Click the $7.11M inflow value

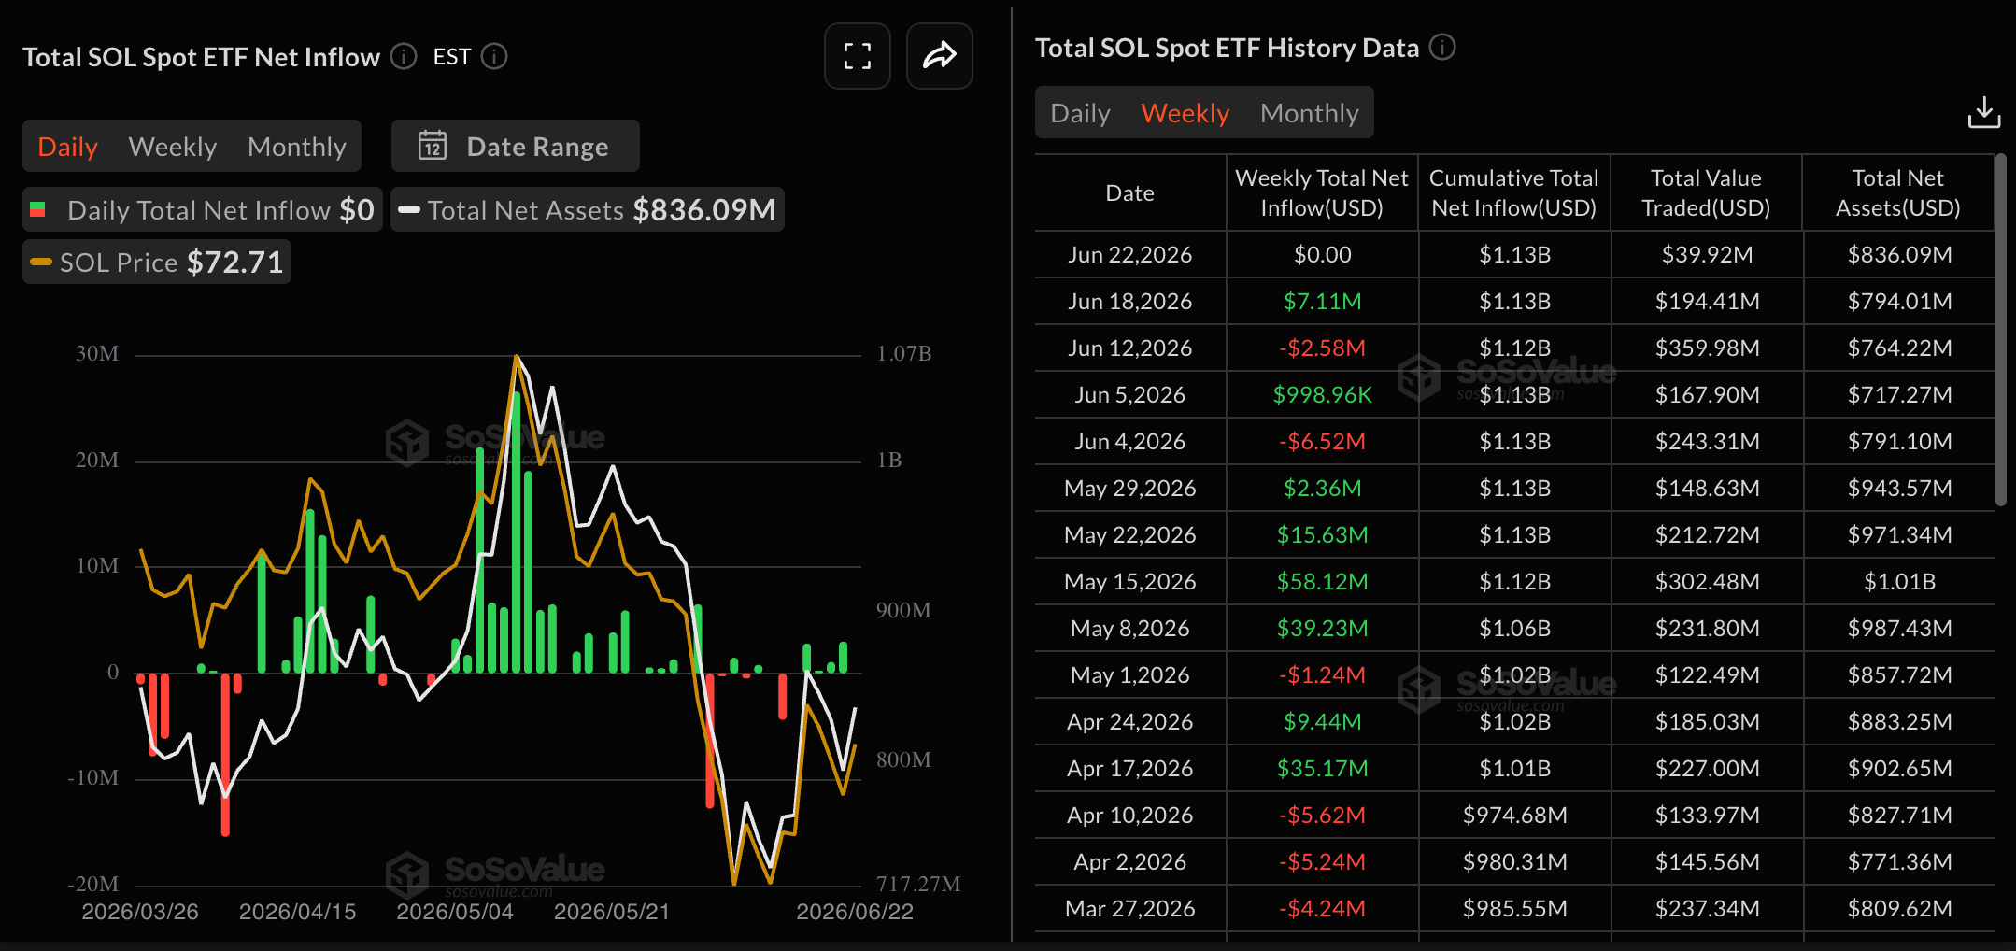(1322, 302)
